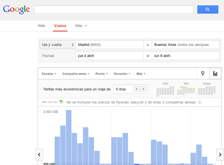Click the Google logo

coord(16,9)
